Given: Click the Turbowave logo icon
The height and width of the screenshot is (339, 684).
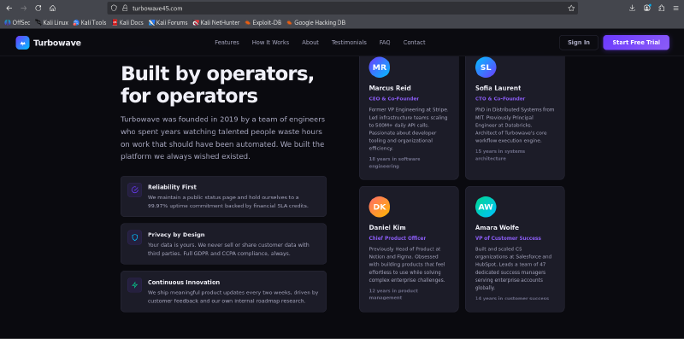Looking at the screenshot, I should (x=23, y=42).
